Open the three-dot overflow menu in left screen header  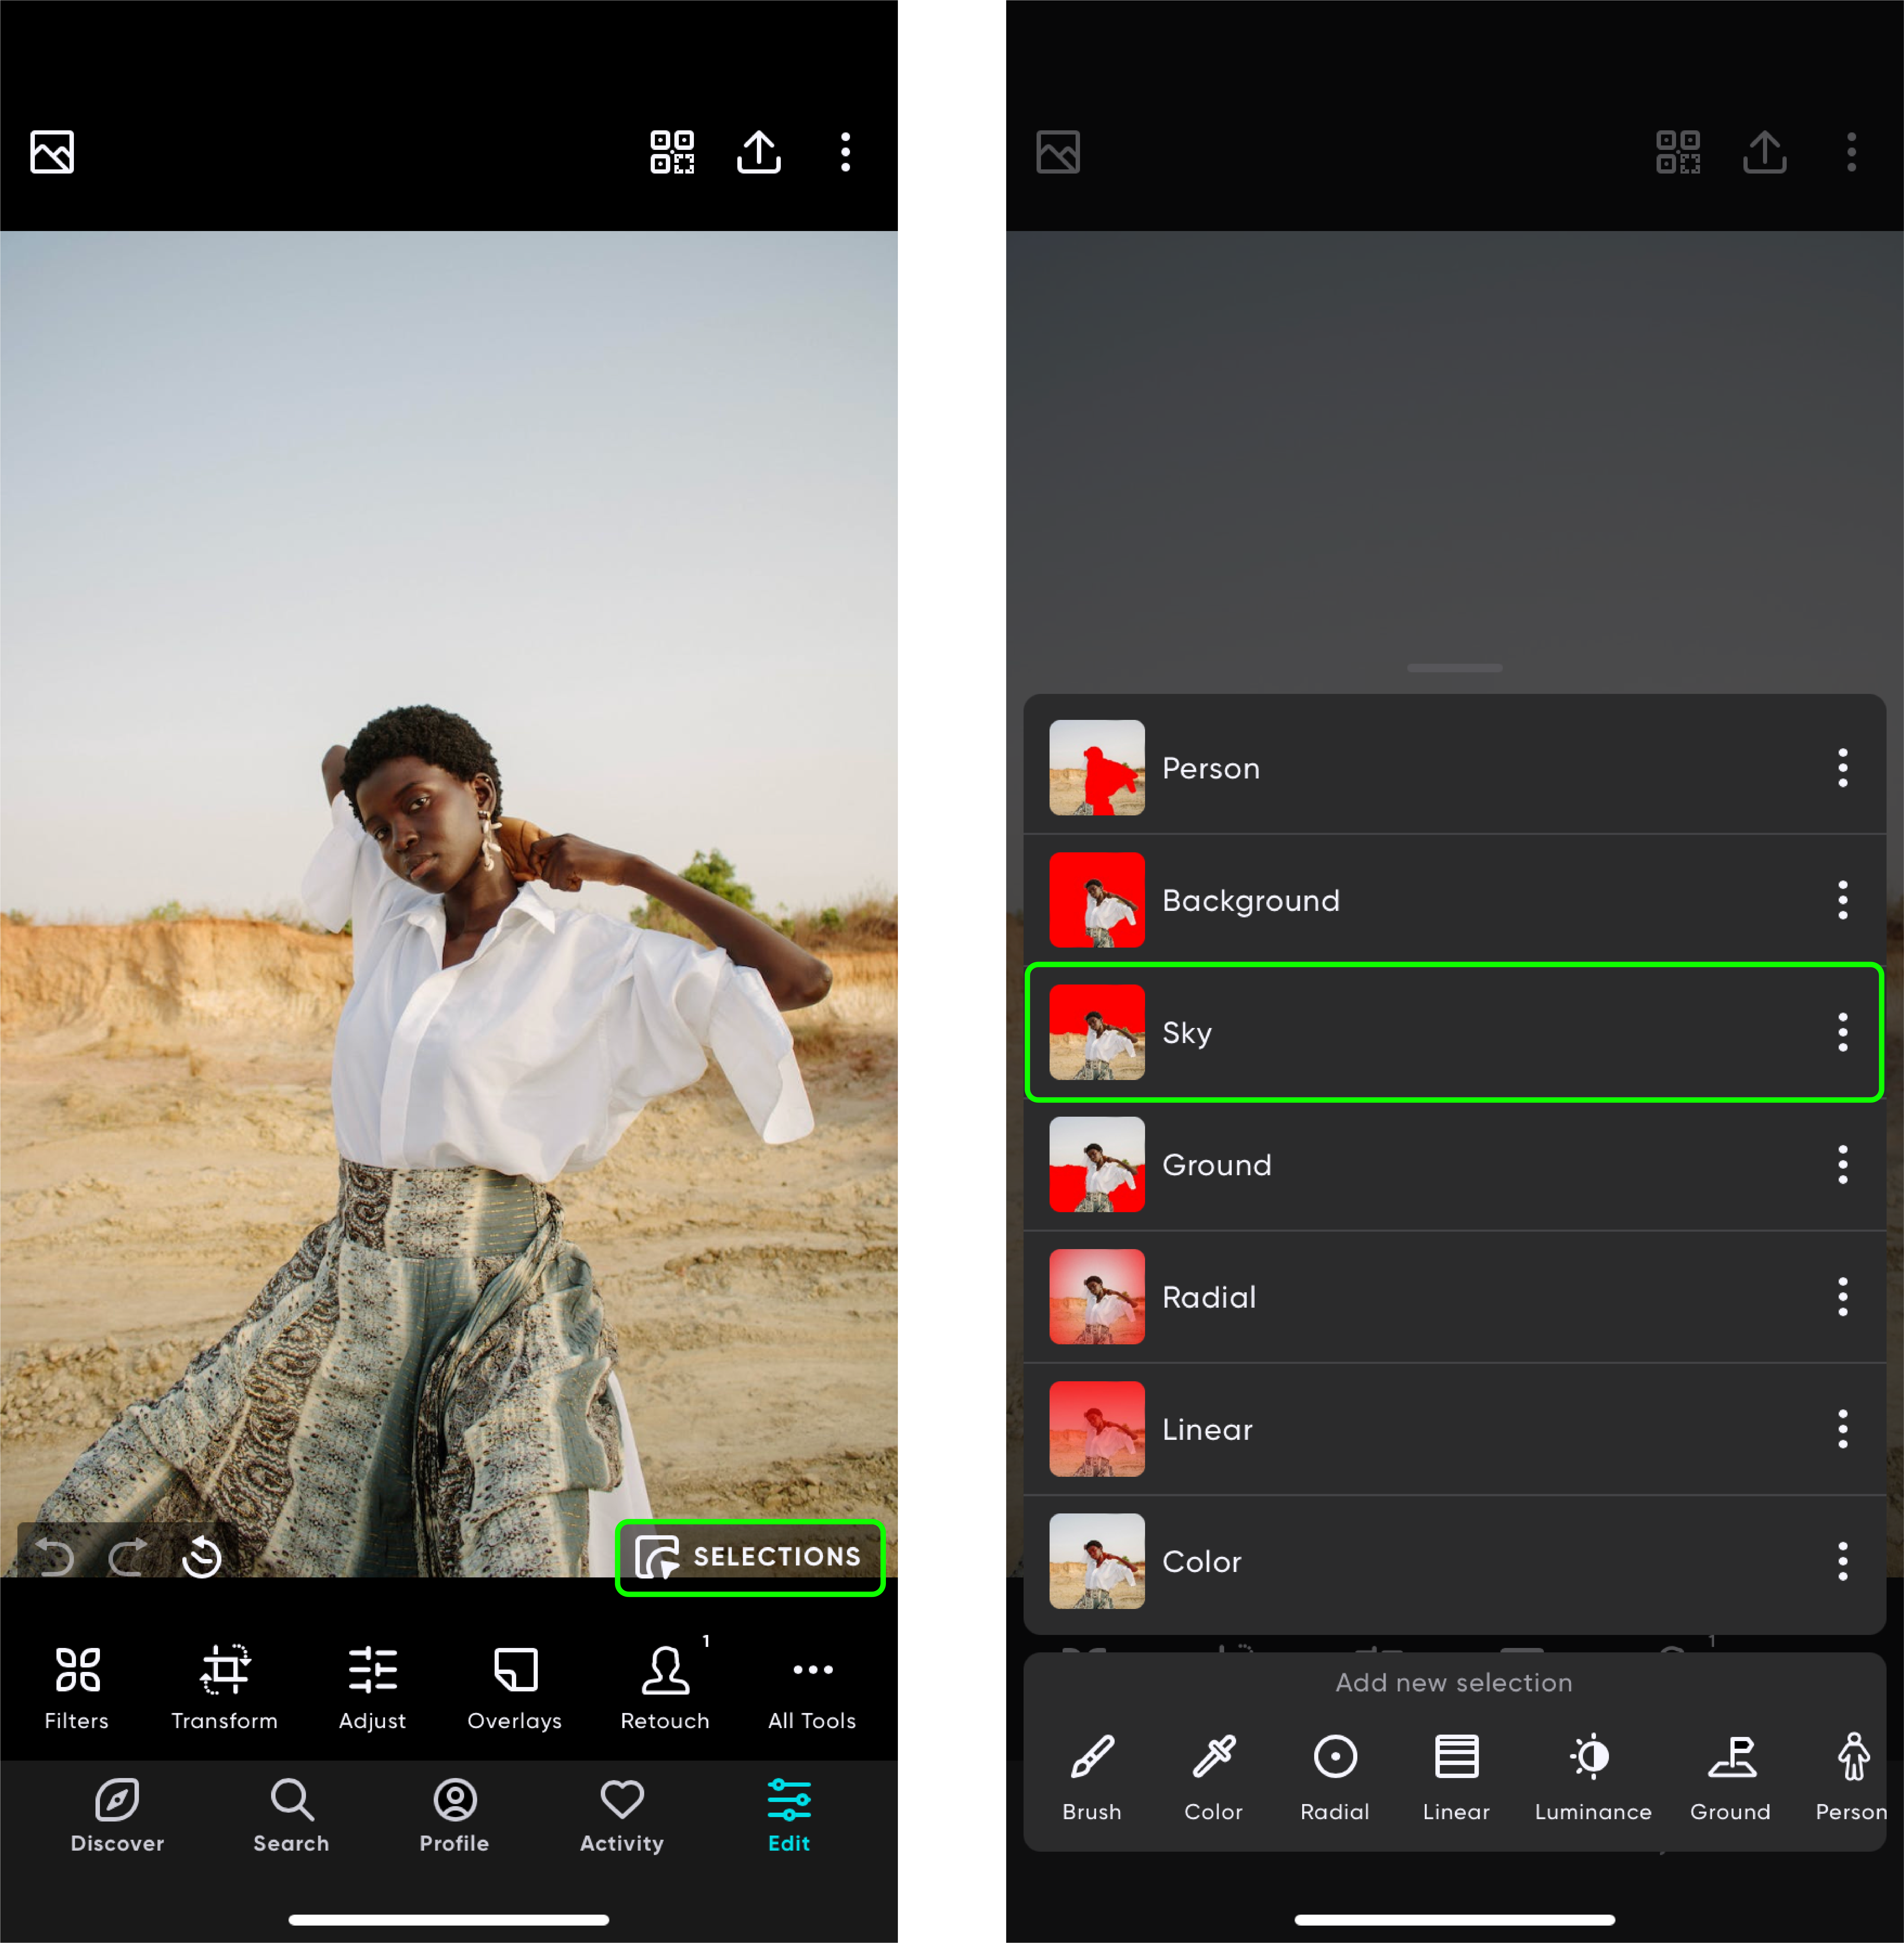coord(846,152)
